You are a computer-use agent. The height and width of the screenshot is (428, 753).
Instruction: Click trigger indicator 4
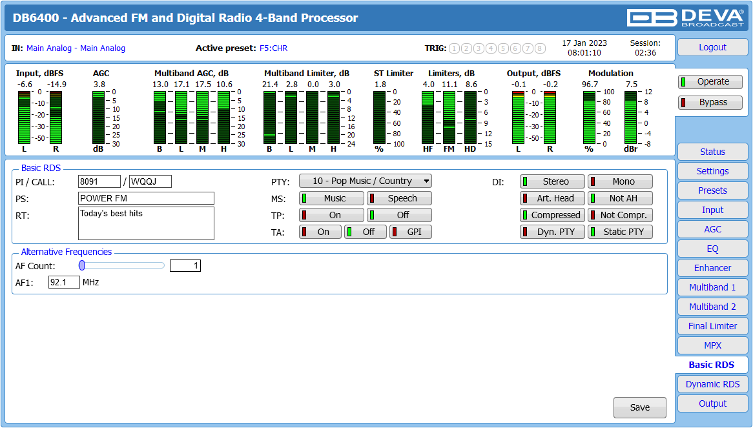click(491, 48)
